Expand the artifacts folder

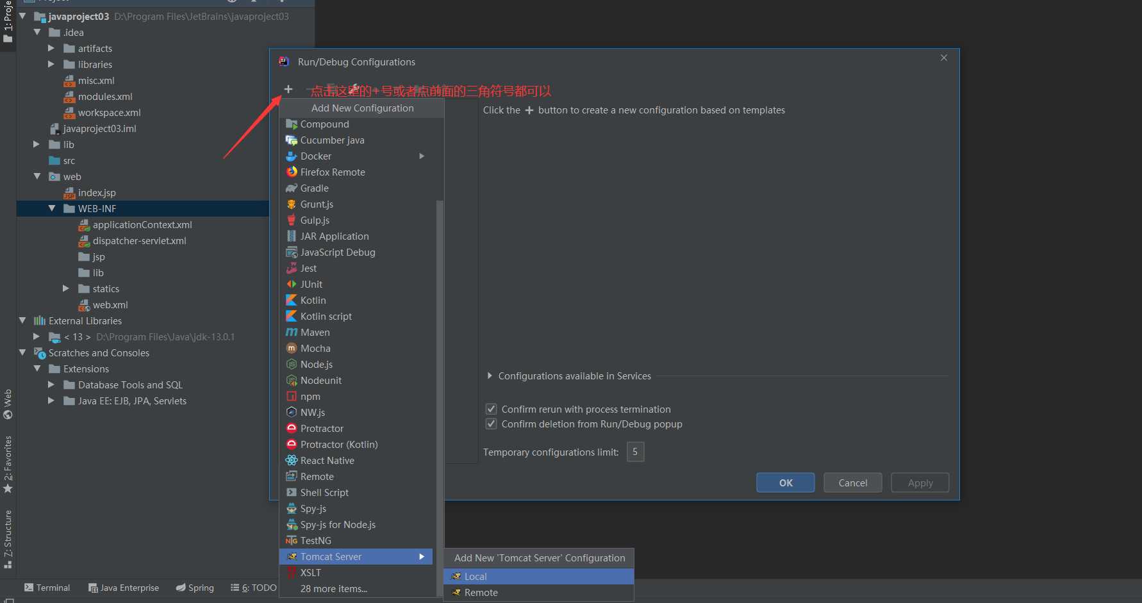pos(51,48)
